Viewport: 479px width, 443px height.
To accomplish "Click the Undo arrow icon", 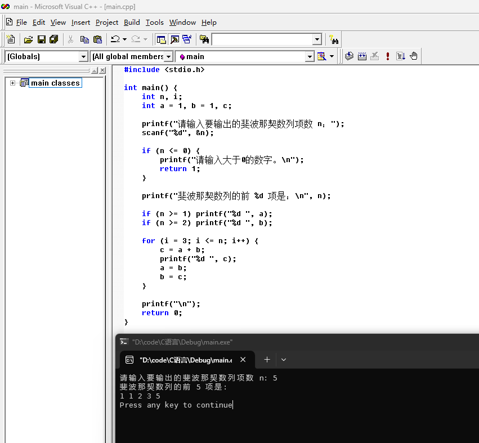I will (x=115, y=39).
